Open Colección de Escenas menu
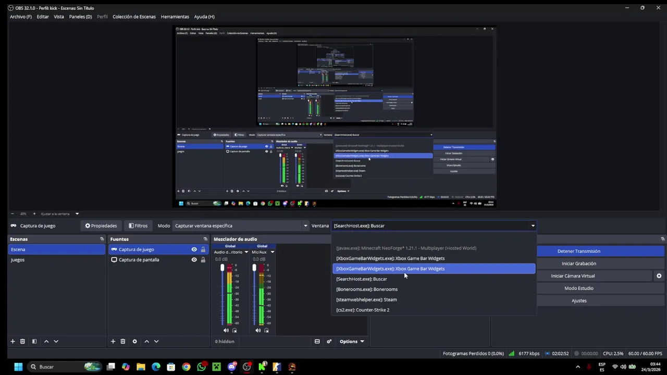 point(134,17)
